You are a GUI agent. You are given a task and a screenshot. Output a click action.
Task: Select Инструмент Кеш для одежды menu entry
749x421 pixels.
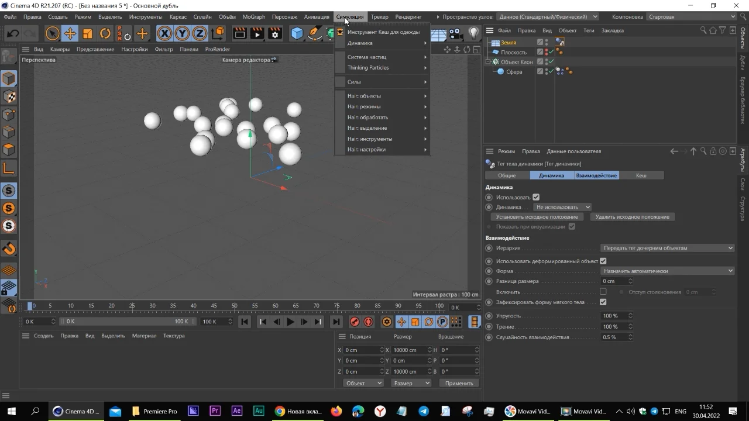383,32
